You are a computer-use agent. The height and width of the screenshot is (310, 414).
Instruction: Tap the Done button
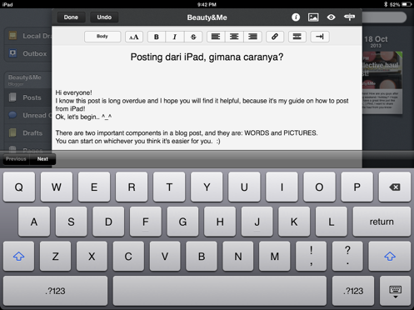(71, 17)
